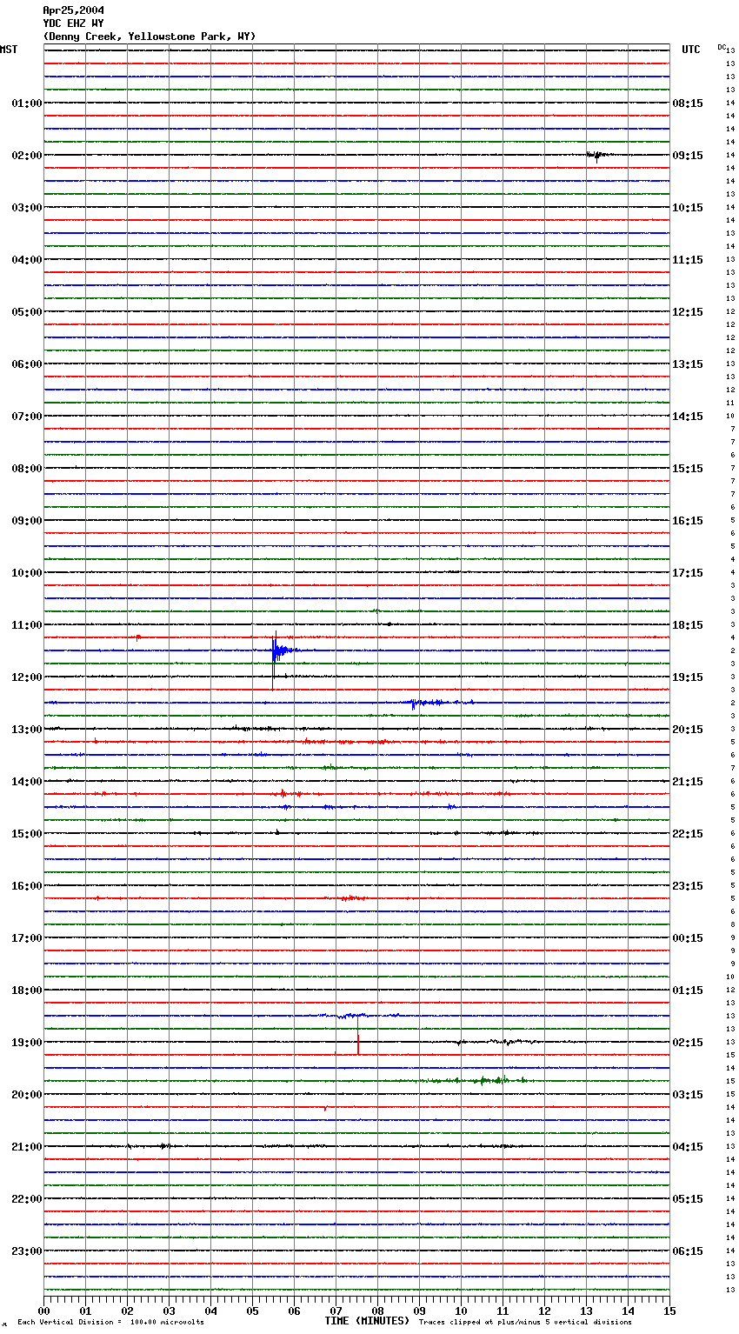Select the 20:00 MST time label
739x1334 pixels.
[x=27, y=1095]
